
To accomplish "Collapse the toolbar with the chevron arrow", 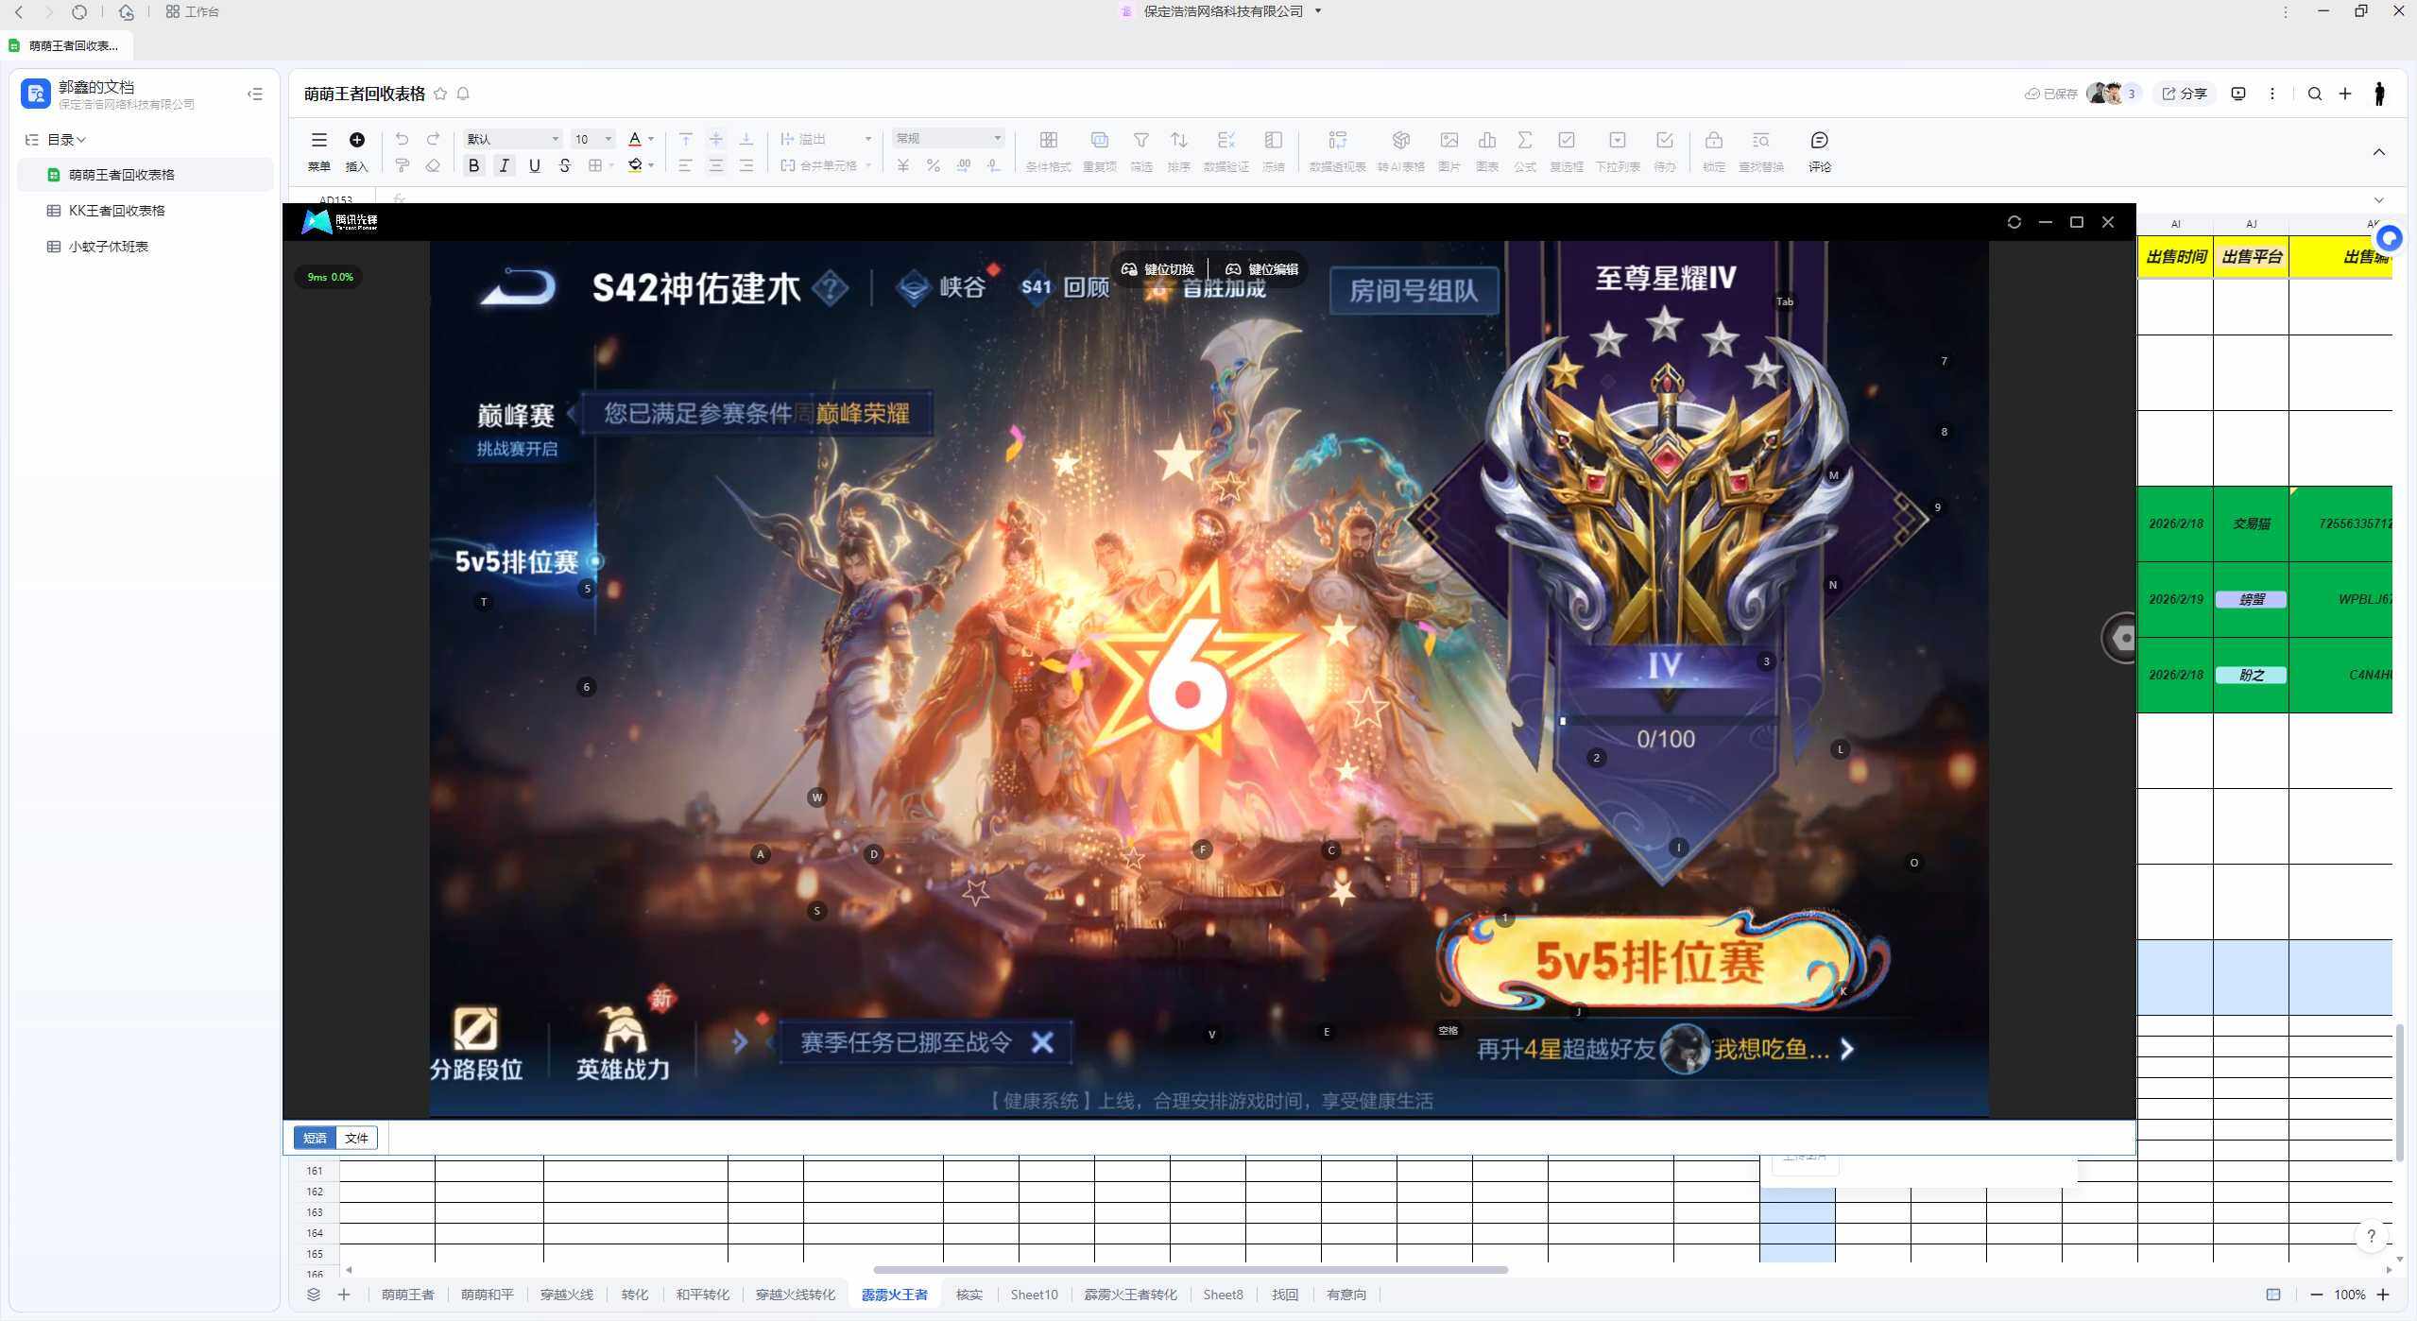I will (x=2378, y=152).
